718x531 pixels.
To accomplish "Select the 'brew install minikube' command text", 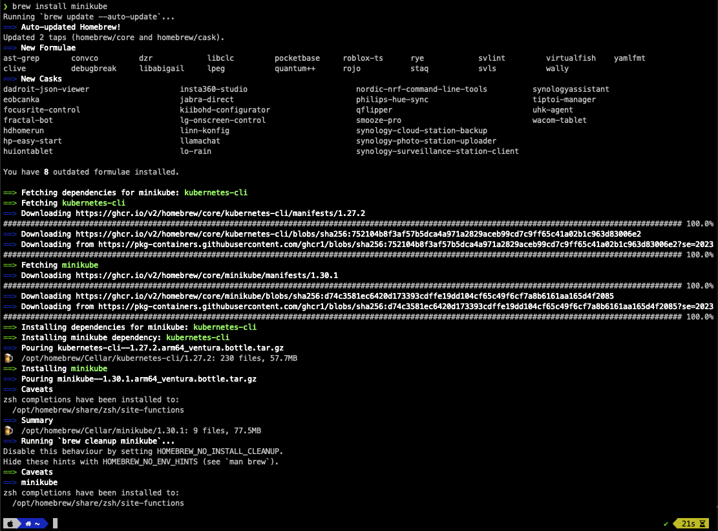I will 59,6.
